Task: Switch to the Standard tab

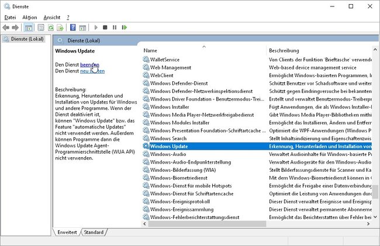Action: (94, 232)
